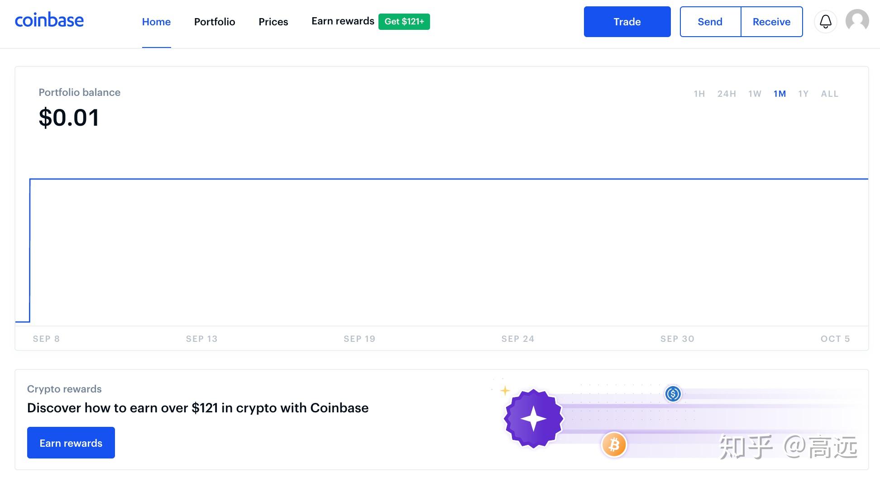Click the Coinbase logo

[x=49, y=21]
